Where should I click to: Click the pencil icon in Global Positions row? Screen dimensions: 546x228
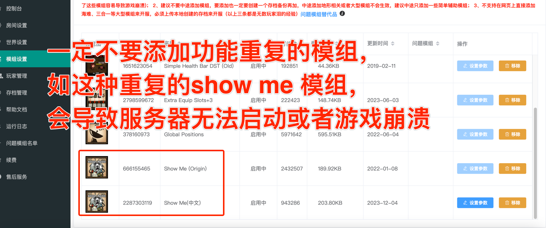click(465, 134)
